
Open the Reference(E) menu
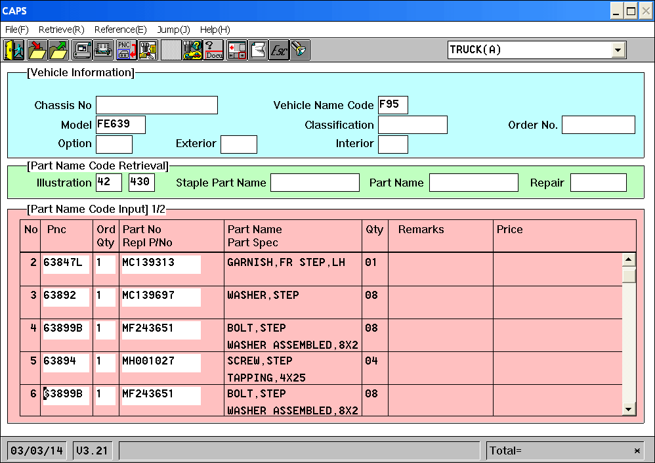click(120, 30)
